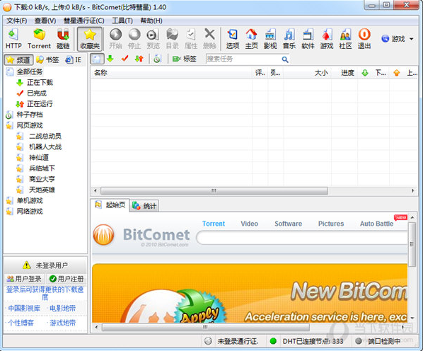Select the Torrent search category link
The image size is (423, 351).
(x=214, y=224)
